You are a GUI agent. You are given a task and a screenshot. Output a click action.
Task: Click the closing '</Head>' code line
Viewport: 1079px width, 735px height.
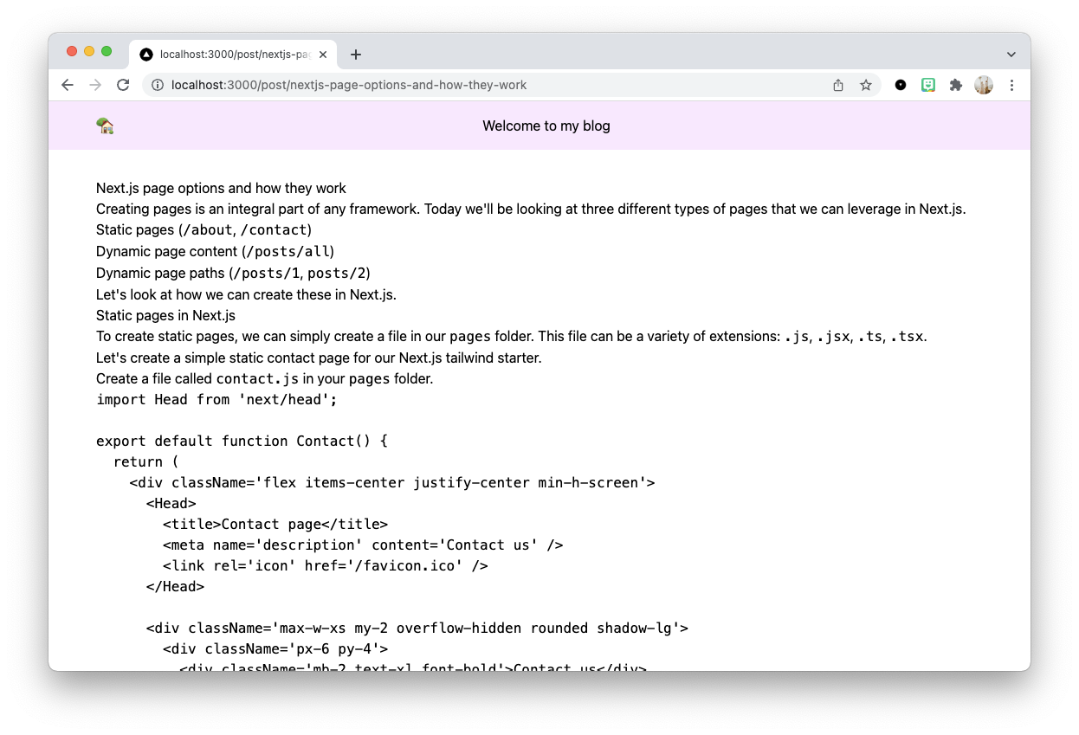pyautogui.click(x=175, y=586)
